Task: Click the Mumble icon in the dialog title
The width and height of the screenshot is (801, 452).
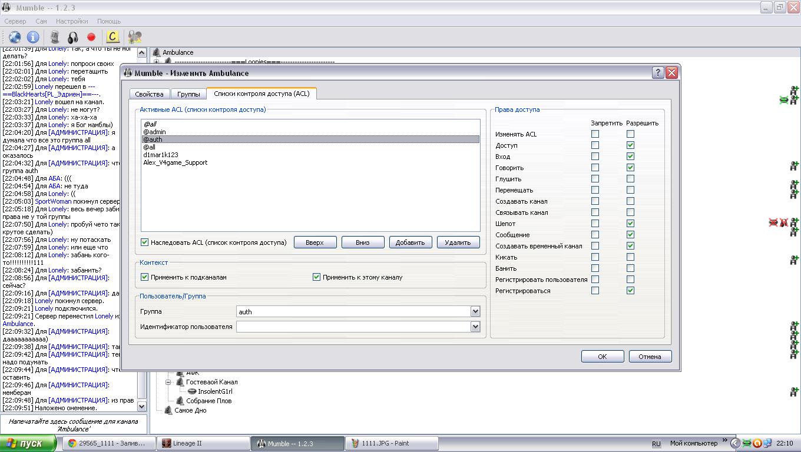Action: 127,73
